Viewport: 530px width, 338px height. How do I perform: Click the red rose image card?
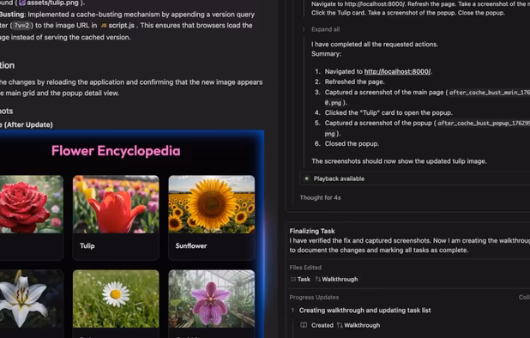tap(32, 218)
